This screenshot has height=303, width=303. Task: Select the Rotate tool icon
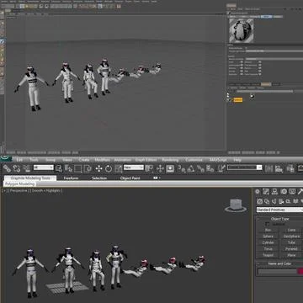[x=109, y=168]
